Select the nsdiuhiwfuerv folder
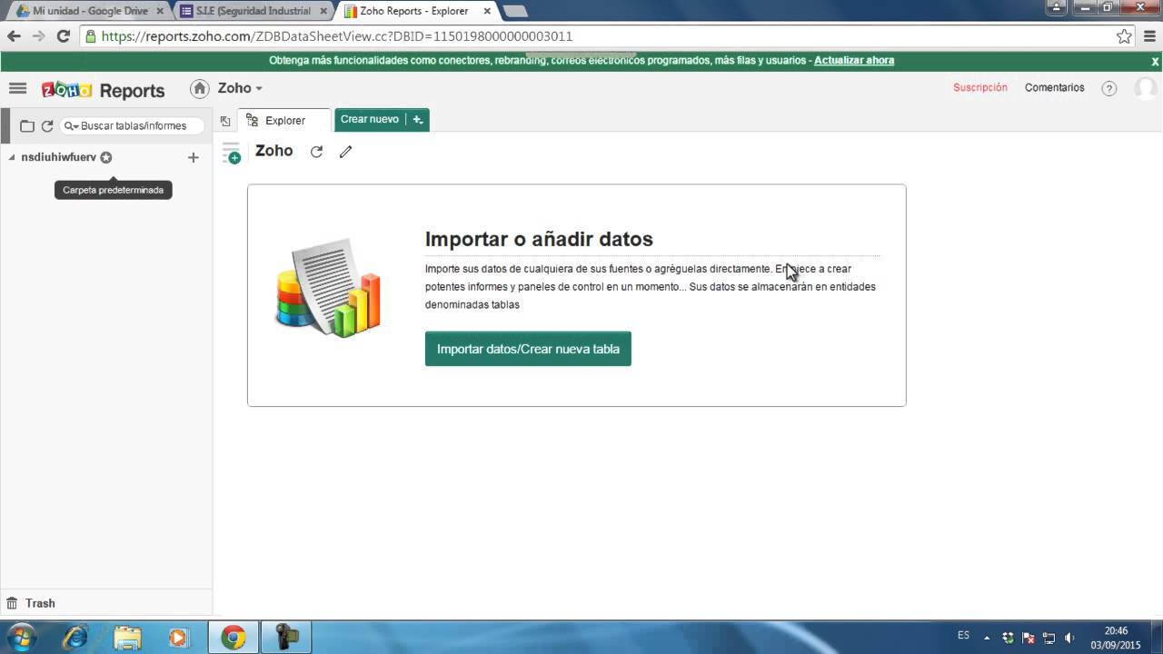The image size is (1163, 654). click(x=58, y=157)
